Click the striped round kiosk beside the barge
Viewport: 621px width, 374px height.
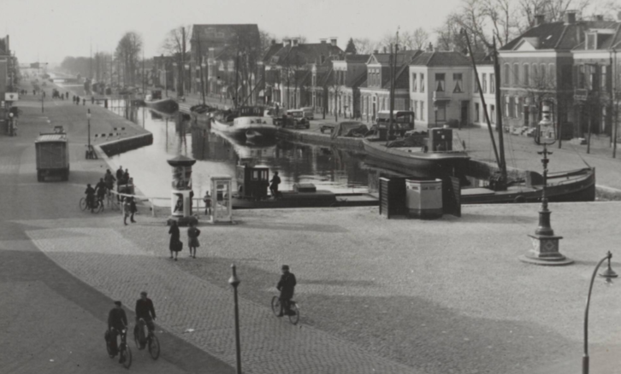[x=424, y=196]
